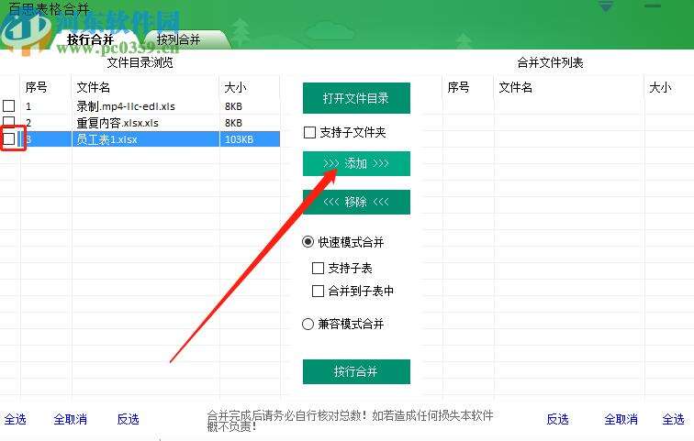Click 大小 column header in file browser
This screenshot has height=441, width=694.
pyautogui.click(x=250, y=87)
